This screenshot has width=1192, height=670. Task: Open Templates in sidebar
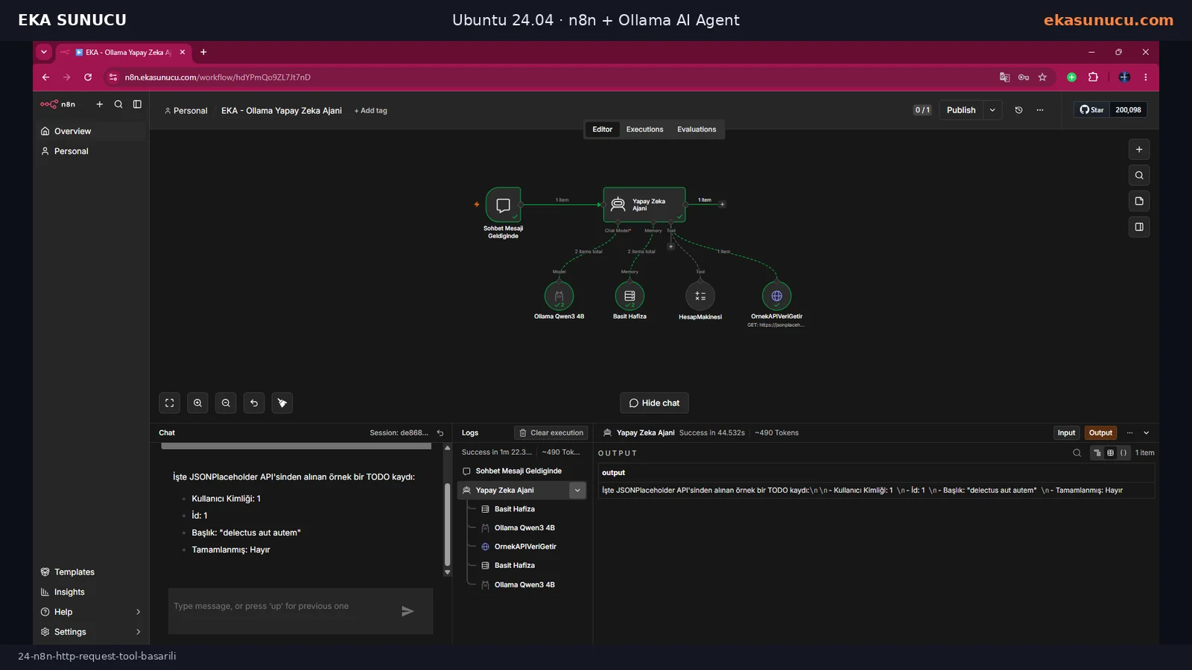(91, 572)
